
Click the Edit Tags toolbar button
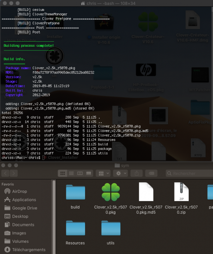(151, 173)
